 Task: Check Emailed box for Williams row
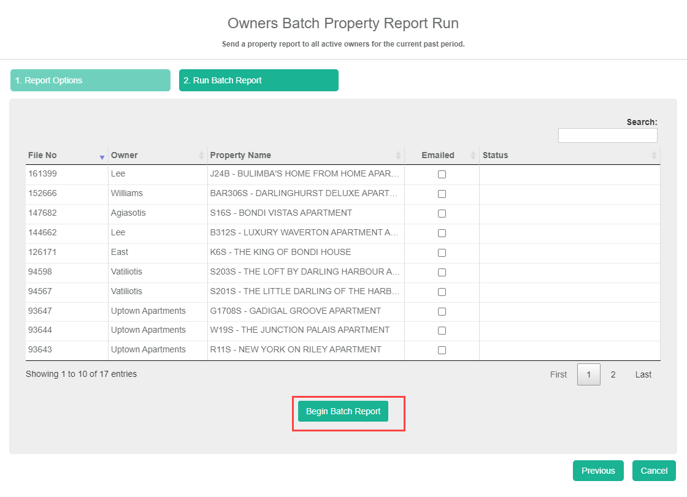[x=442, y=194]
